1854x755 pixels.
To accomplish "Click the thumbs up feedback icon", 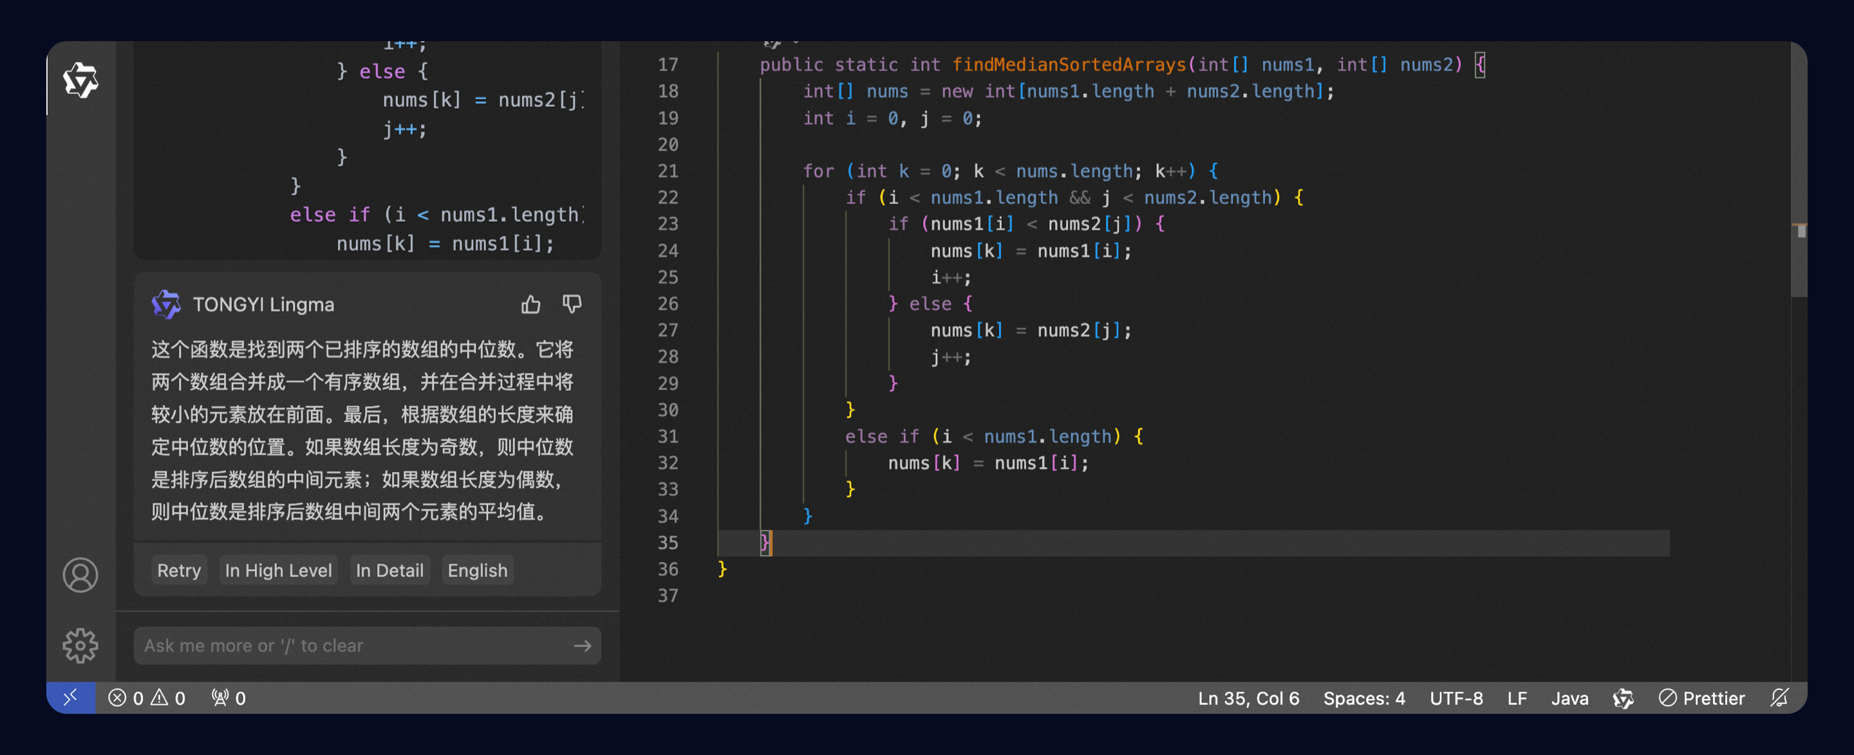I will coord(530,305).
